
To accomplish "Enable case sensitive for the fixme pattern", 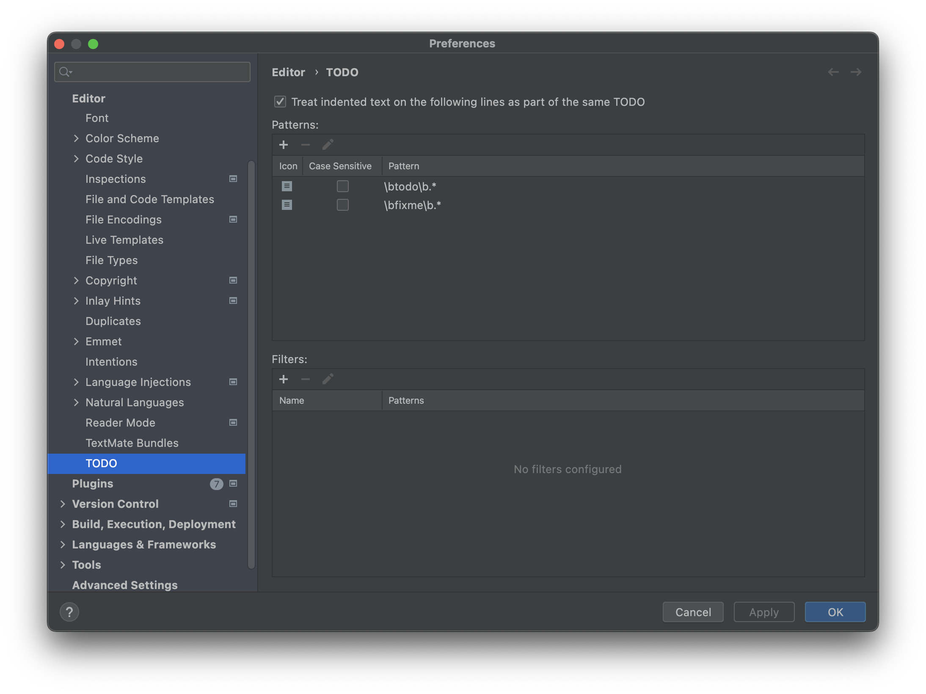I will (342, 205).
